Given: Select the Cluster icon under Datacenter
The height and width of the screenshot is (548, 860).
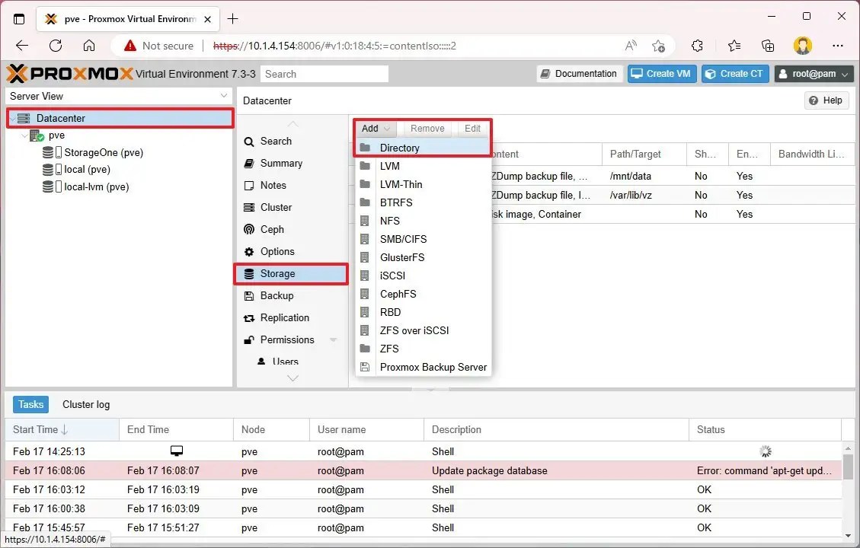Looking at the screenshot, I should point(248,207).
